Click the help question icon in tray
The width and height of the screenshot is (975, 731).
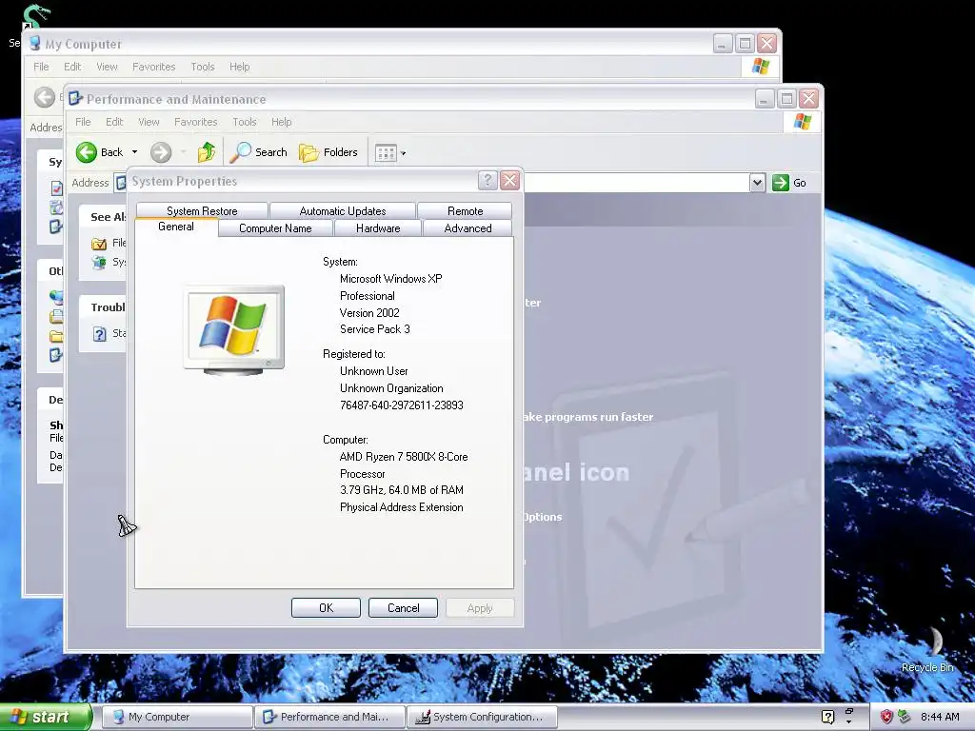click(827, 717)
